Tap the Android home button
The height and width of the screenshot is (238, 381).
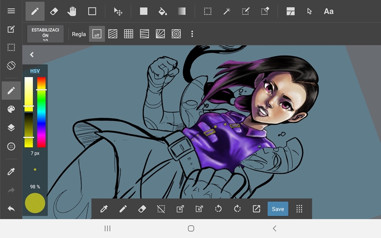[191, 228]
